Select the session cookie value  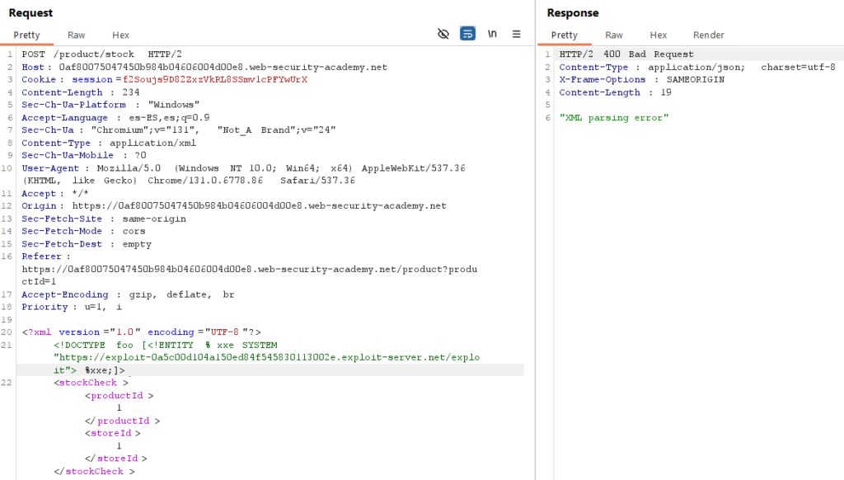[215, 80]
